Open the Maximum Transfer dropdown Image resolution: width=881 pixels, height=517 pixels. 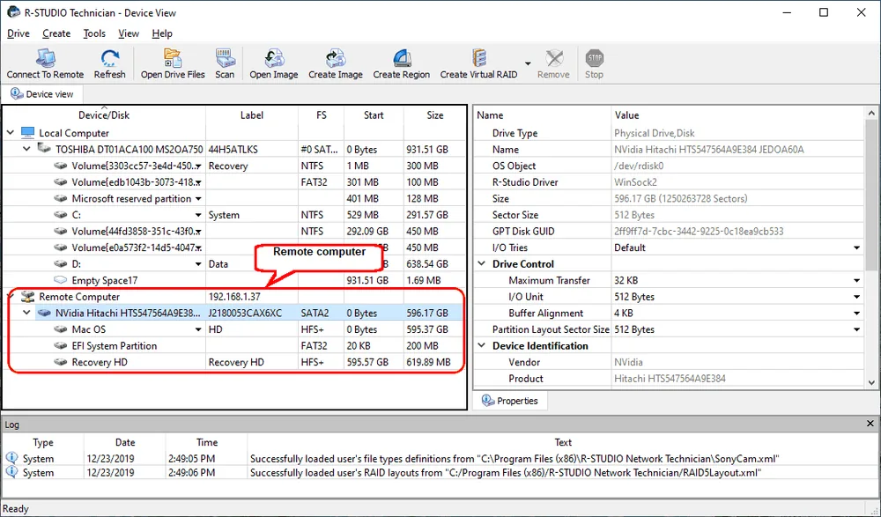point(857,280)
